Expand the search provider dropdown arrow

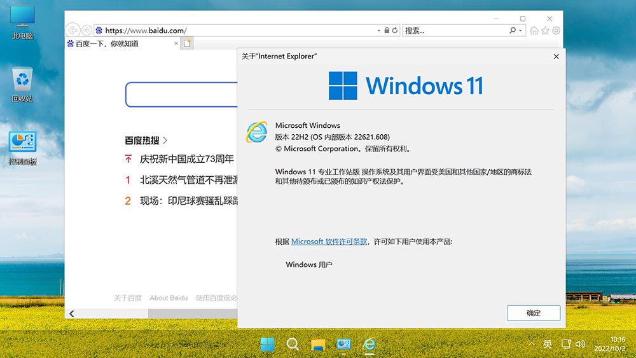(520, 31)
